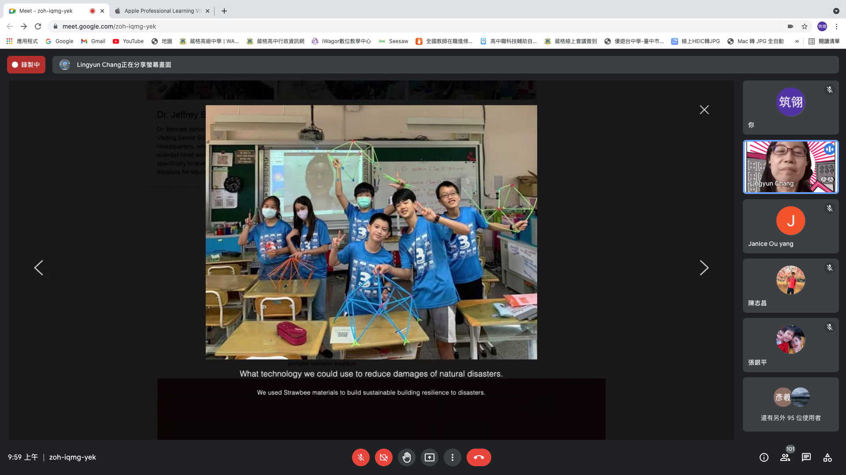Image resolution: width=846 pixels, height=475 pixels.
Task: Toggle the microphone mute button
Action: coord(360,457)
